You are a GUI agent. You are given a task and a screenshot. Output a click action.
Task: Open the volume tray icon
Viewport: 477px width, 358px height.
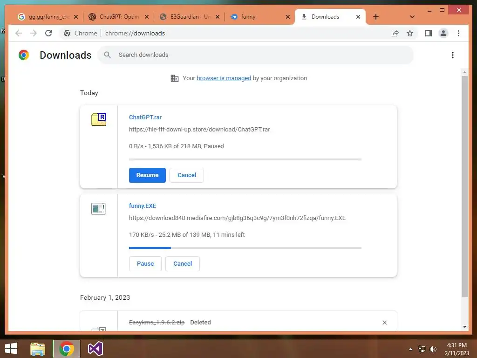433,349
